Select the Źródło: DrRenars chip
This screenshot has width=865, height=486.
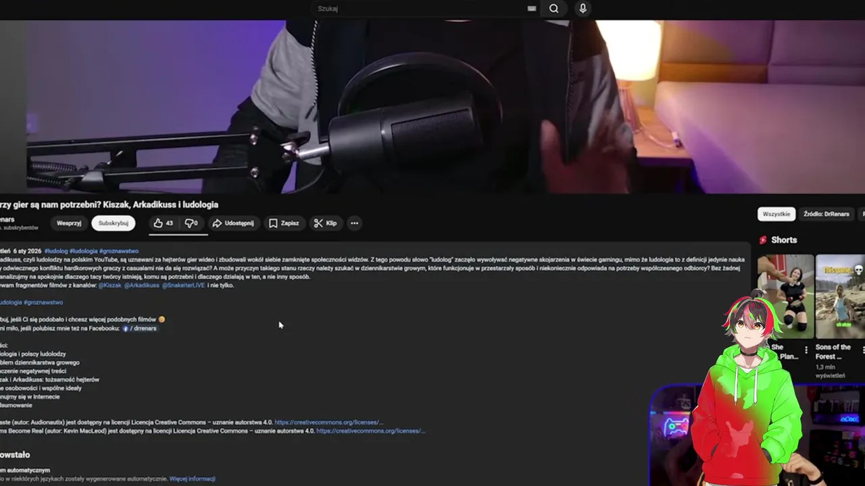coord(826,214)
